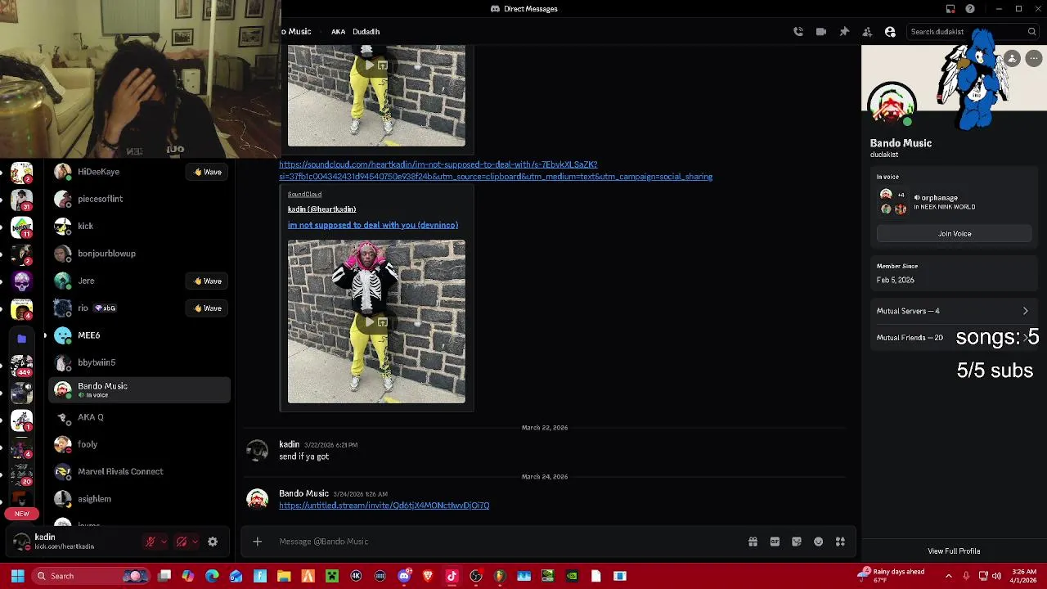Image resolution: width=1047 pixels, height=589 pixels.
Task: Open the Discord inbox icon
Action: click(950, 9)
